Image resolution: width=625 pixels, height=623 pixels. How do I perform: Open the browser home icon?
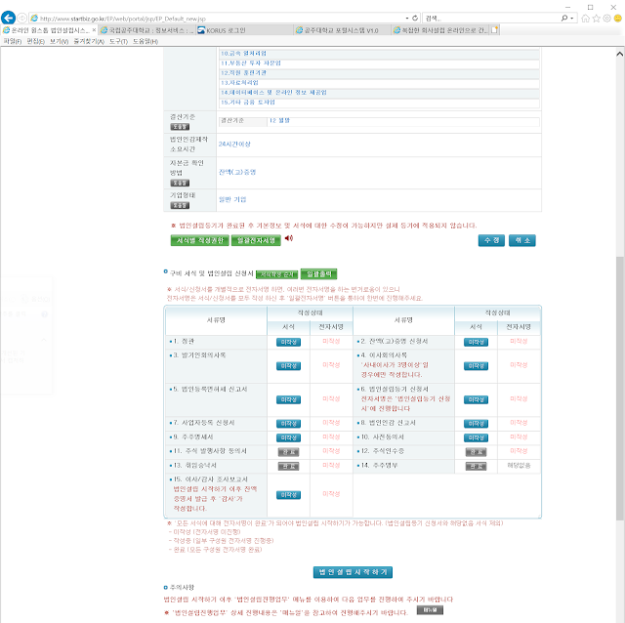585,19
